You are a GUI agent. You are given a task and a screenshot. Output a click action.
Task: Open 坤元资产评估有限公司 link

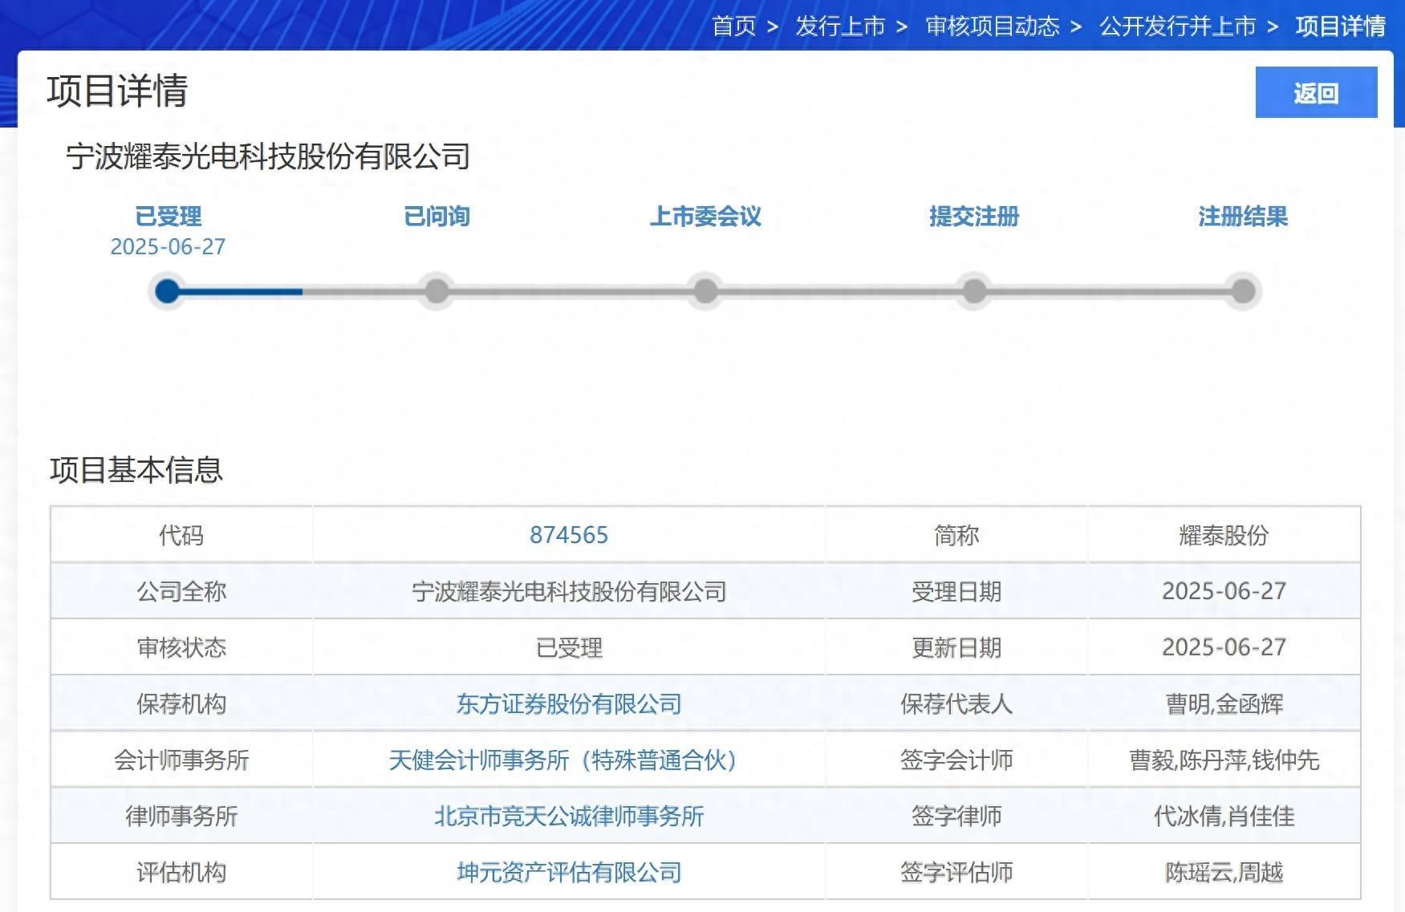pos(569,872)
